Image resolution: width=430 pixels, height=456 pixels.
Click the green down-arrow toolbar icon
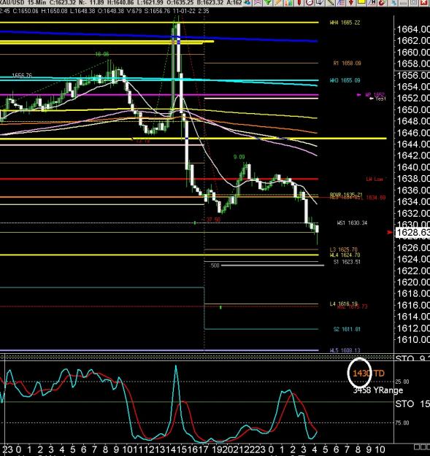click(x=268, y=3)
